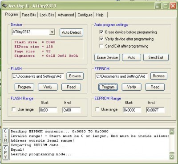178x164 pixels.
Task: Click the Erase Device button
Action: coord(107,57)
